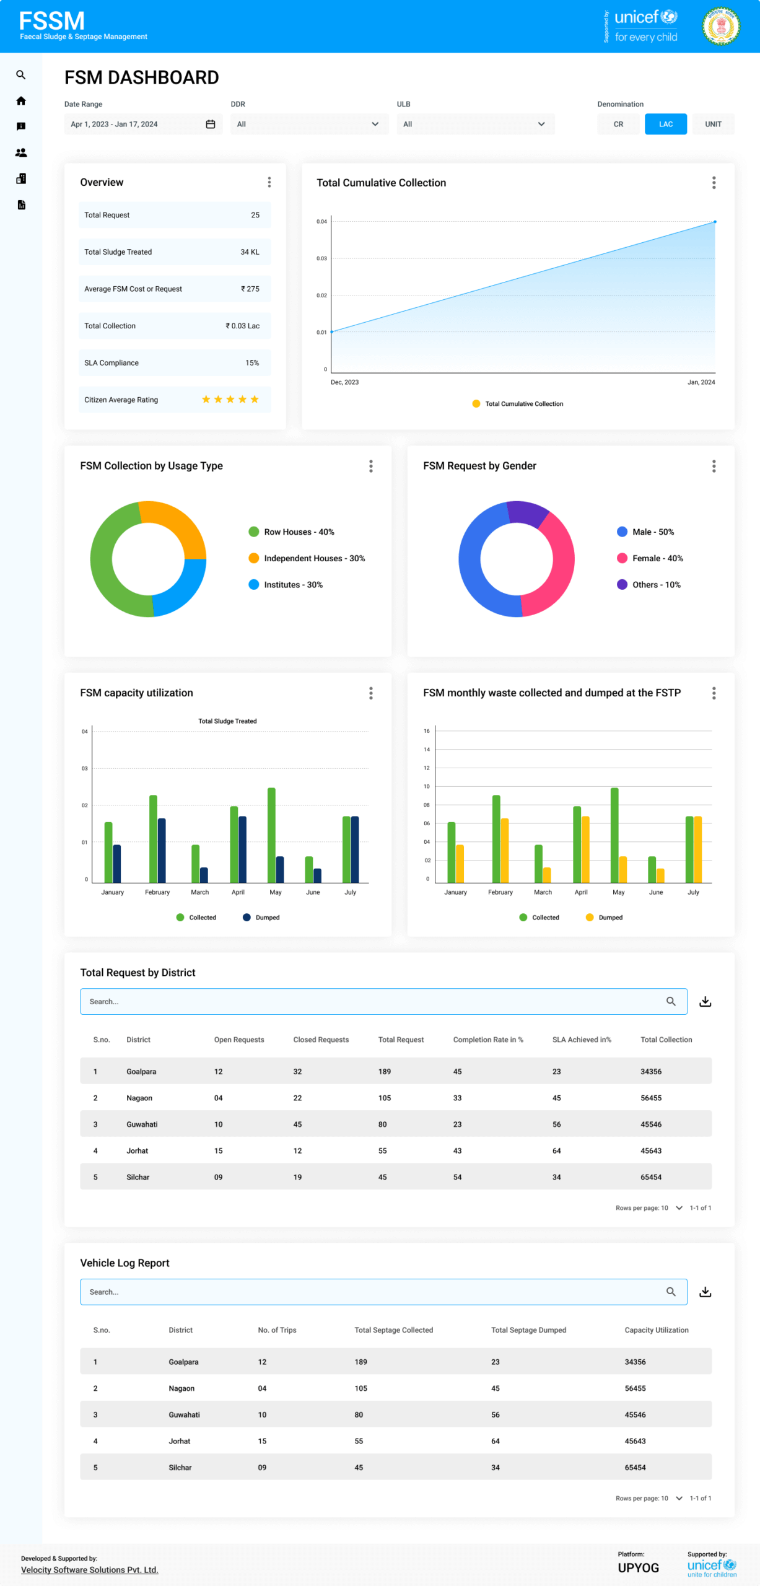Click Others purple legend swatch

click(x=622, y=585)
